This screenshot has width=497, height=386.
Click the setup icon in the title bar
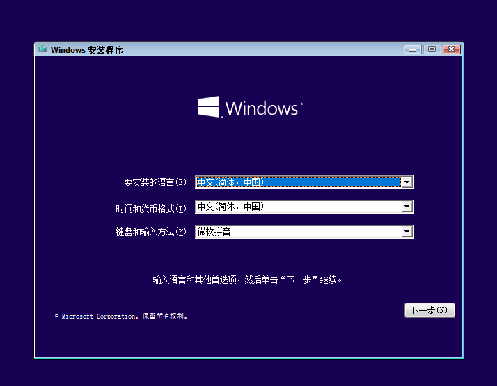coord(43,49)
